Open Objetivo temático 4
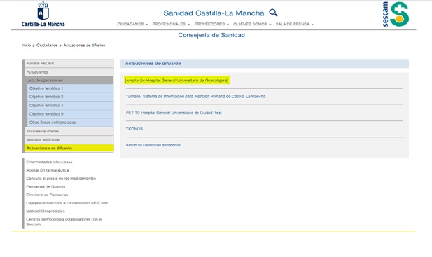 click(70, 106)
